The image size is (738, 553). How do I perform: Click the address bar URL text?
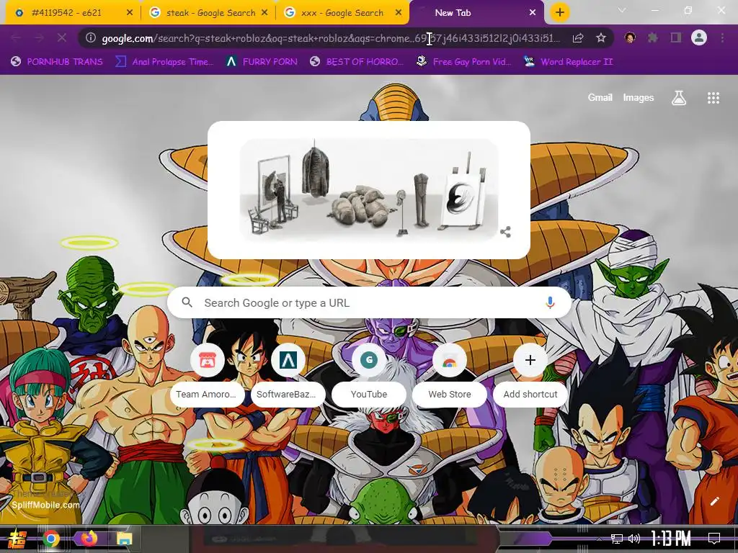(331, 38)
